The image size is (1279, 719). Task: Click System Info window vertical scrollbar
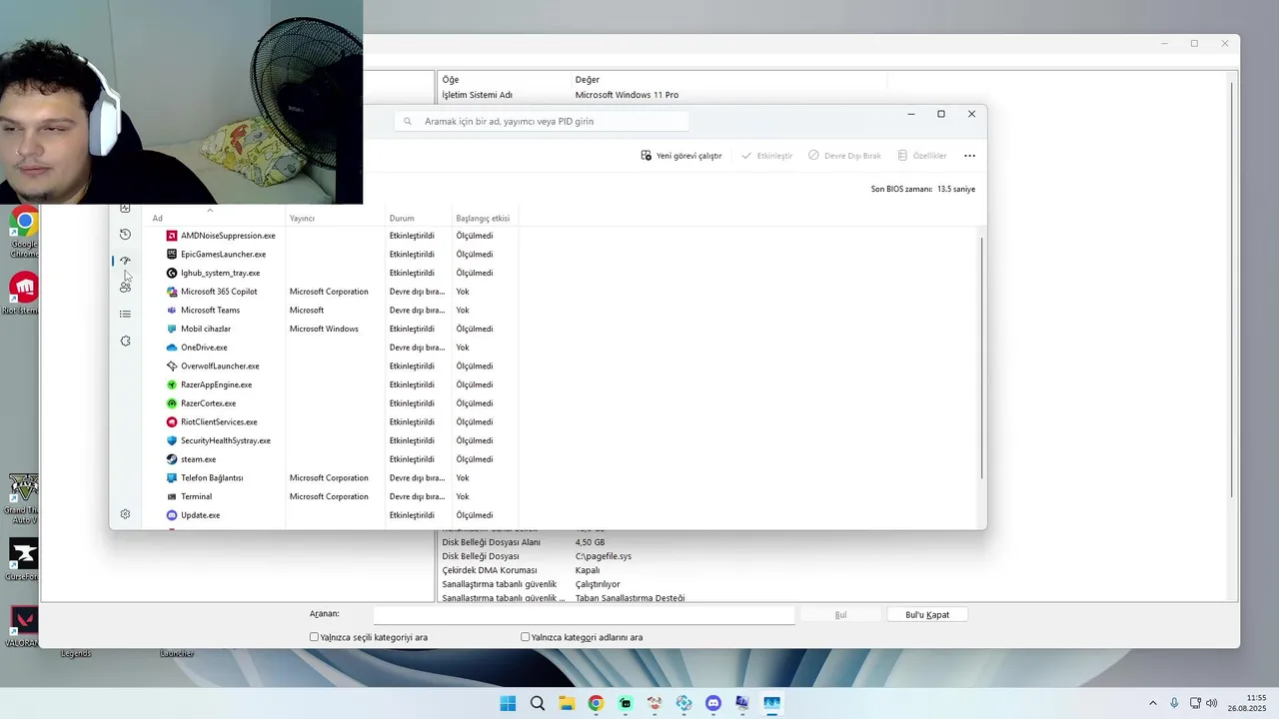[1233, 290]
